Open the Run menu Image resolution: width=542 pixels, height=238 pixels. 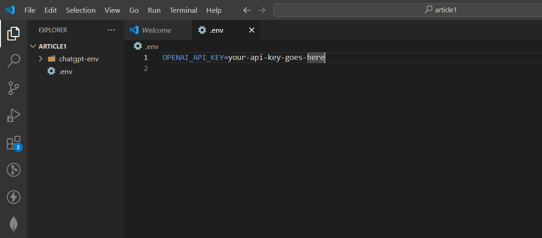pyautogui.click(x=154, y=10)
